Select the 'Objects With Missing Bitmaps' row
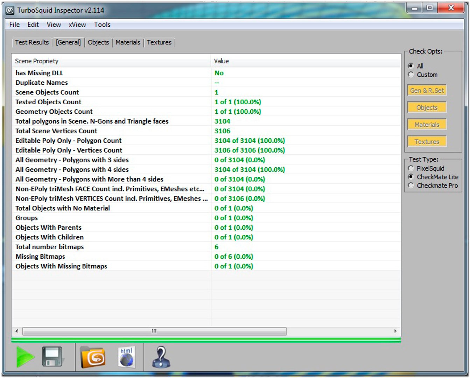470x378 pixels. pyautogui.click(x=206, y=266)
